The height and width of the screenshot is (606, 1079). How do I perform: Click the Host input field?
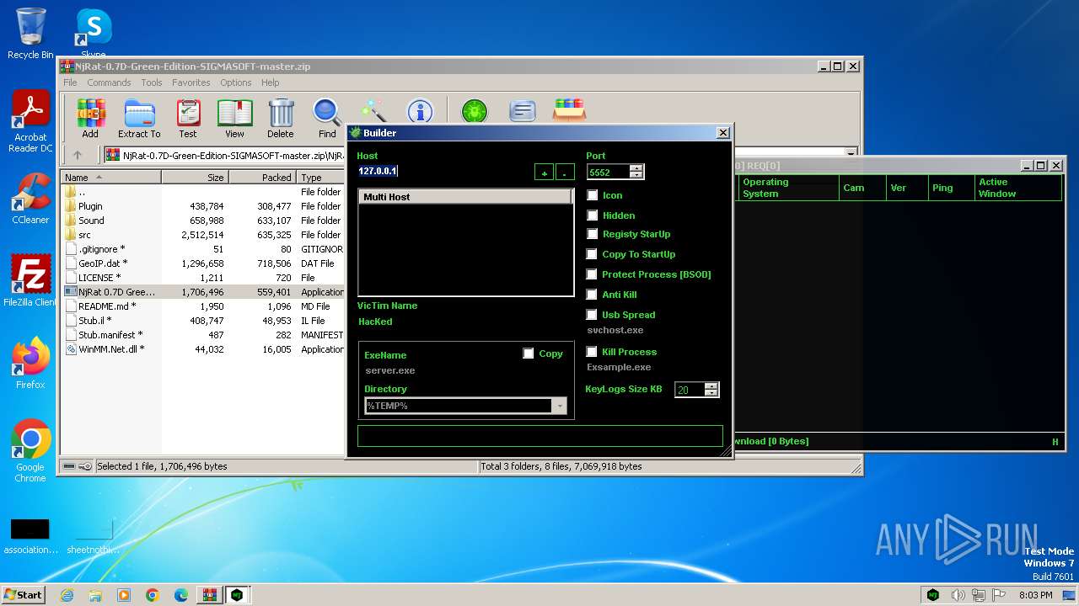tap(443, 171)
